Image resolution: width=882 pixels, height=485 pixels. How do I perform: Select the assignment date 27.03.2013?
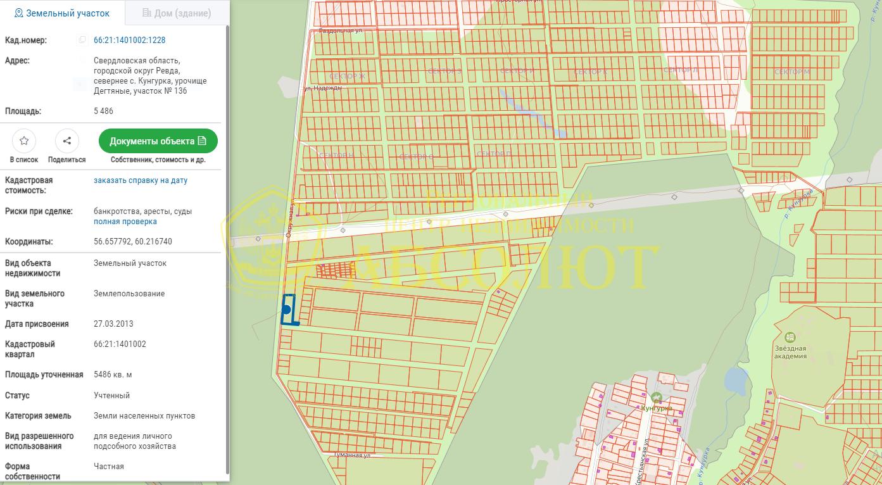pos(113,324)
